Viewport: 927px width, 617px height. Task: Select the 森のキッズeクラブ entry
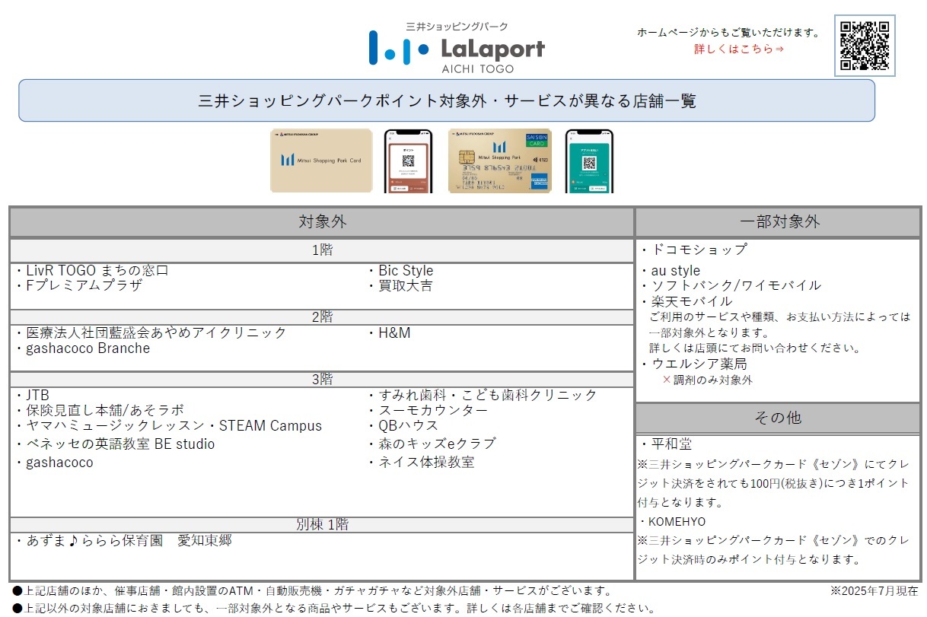coord(432,444)
